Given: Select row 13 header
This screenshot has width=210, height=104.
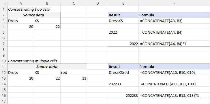Looking at the screenshot, I should [x=4, y=78].
